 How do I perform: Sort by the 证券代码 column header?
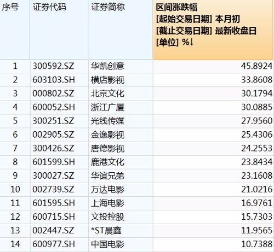coord(49,7)
